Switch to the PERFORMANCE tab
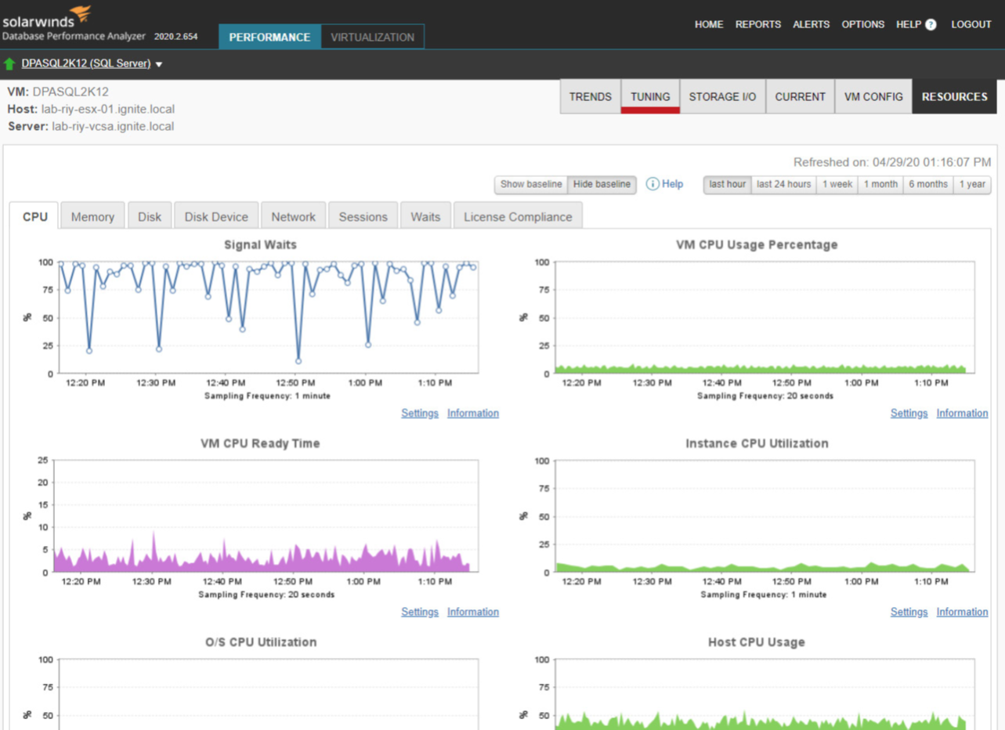 click(269, 37)
